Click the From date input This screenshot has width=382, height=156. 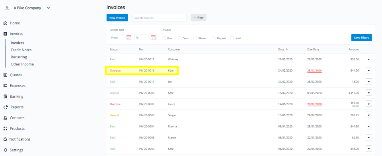click(x=121, y=38)
